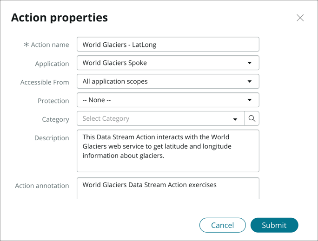Image resolution: width=318 pixels, height=241 pixels.
Task: Click inside the Description text area
Action: [168, 151]
